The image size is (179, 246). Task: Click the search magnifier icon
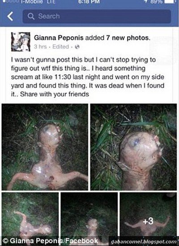click(31, 17)
